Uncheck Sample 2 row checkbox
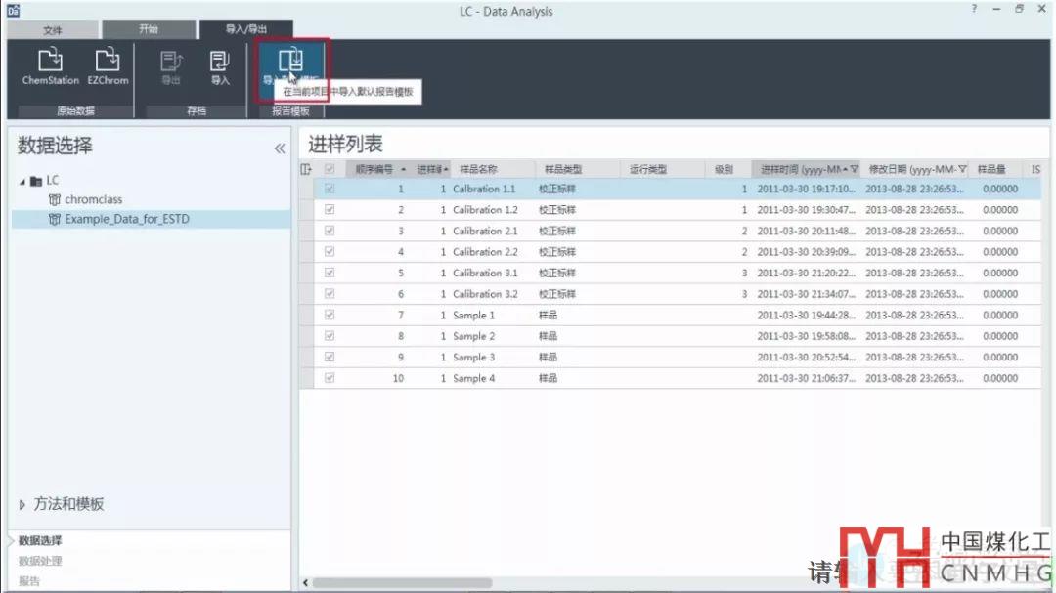This screenshot has height=593, width=1056. [330, 336]
